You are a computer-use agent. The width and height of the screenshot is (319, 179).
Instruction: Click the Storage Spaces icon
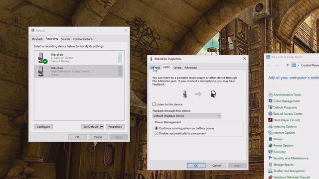click(270, 165)
